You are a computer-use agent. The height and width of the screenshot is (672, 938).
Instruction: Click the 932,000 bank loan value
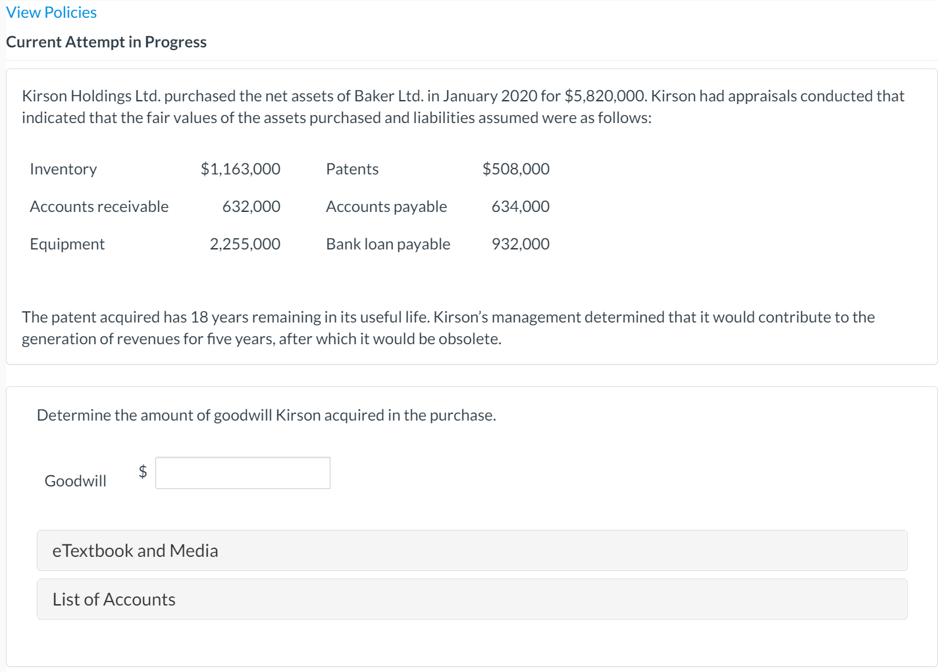[x=520, y=244]
